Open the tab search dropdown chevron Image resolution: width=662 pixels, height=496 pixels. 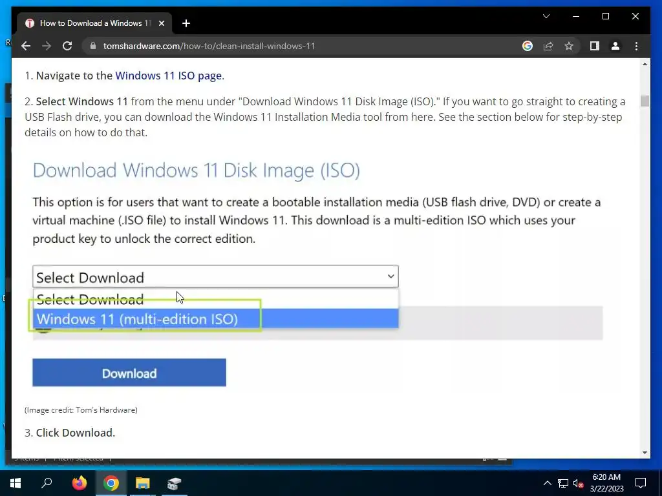point(546,16)
